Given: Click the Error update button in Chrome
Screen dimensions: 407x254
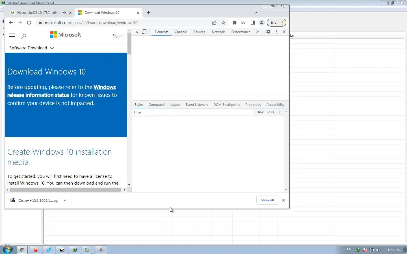Looking at the screenshot, I should pos(276,23).
